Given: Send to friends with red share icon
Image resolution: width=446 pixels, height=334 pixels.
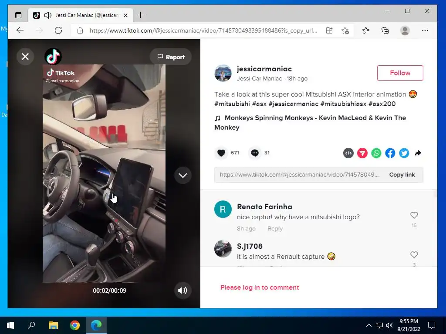Looking at the screenshot, I should click(362, 153).
